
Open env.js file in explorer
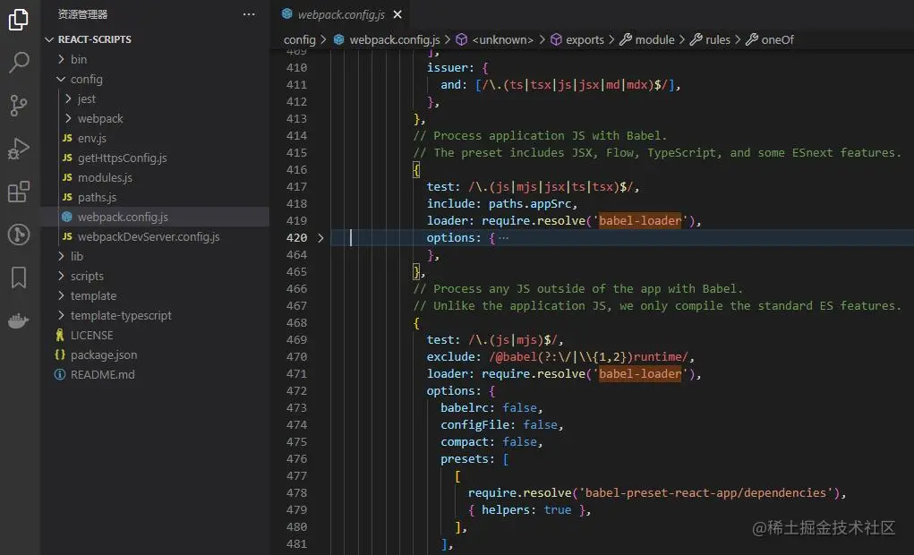click(91, 138)
